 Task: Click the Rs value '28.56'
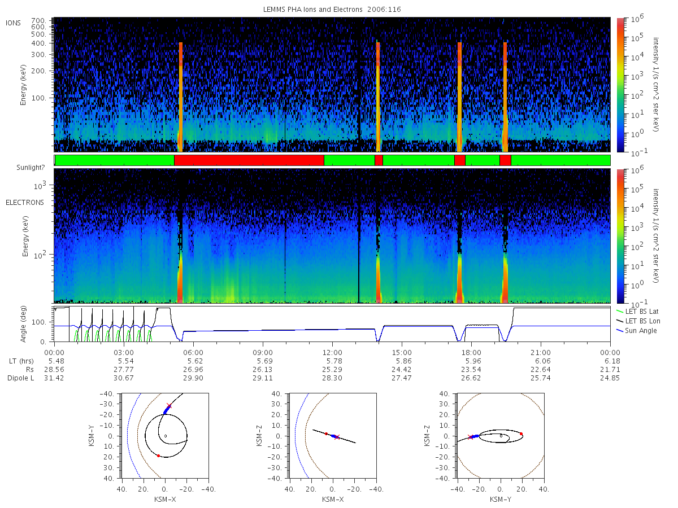coord(54,369)
